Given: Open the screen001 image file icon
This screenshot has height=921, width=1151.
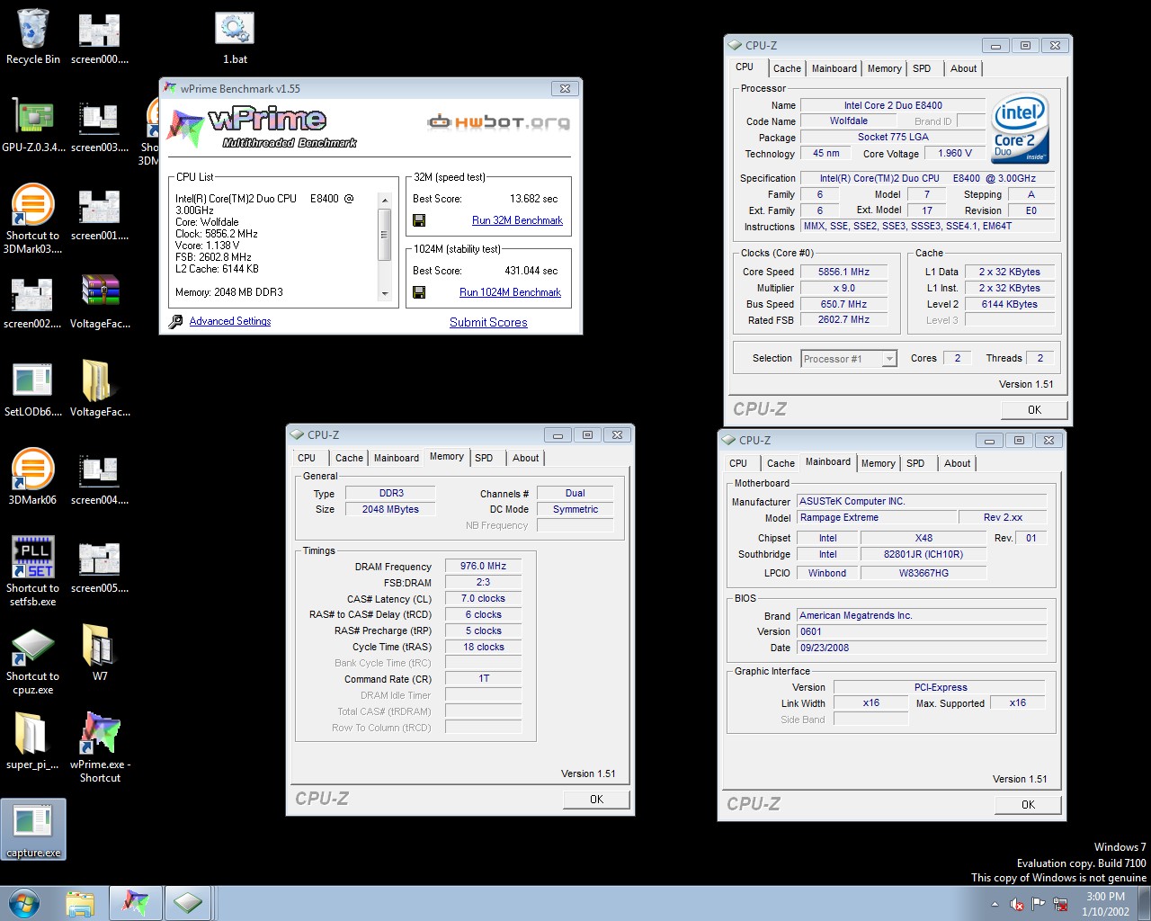Looking at the screenshot, I should (x=99, y=213).
